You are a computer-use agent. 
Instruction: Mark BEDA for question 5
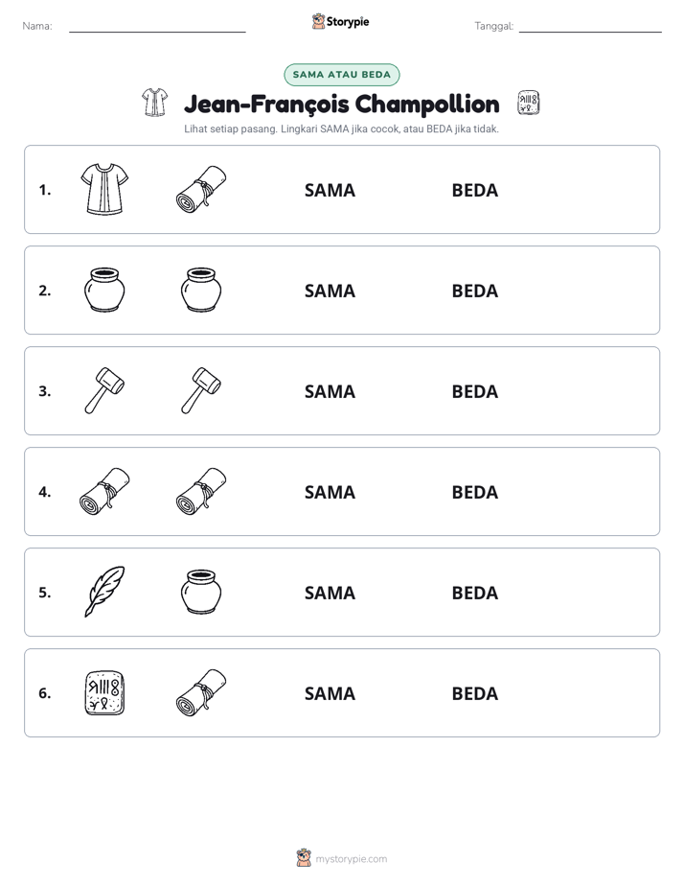click(474, 593)
